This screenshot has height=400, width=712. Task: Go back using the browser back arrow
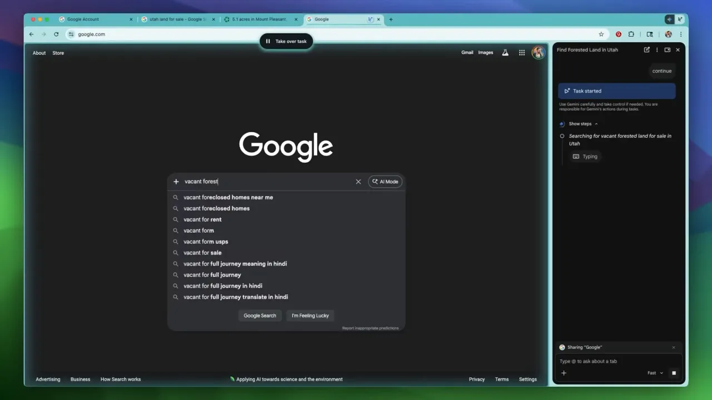[31, 34]
